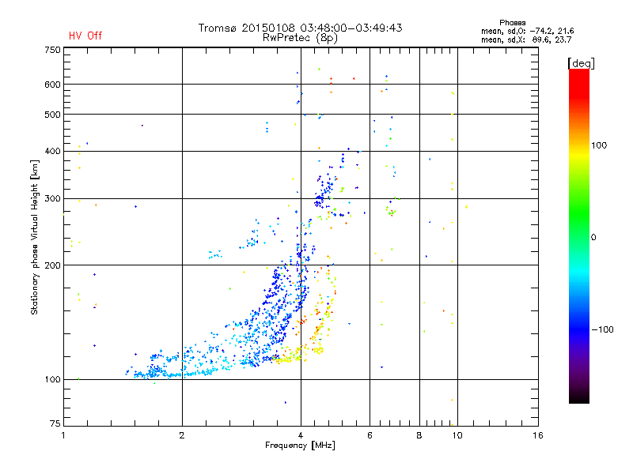Image resolution: width=633 pixels, height=474 pixels.
Task: Click the y-axis tick label 400
Action: 53,151
